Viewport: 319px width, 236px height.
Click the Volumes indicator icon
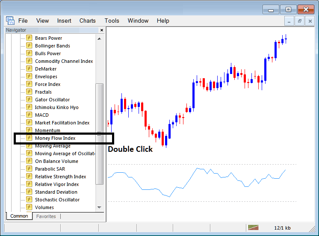(29, 207)
